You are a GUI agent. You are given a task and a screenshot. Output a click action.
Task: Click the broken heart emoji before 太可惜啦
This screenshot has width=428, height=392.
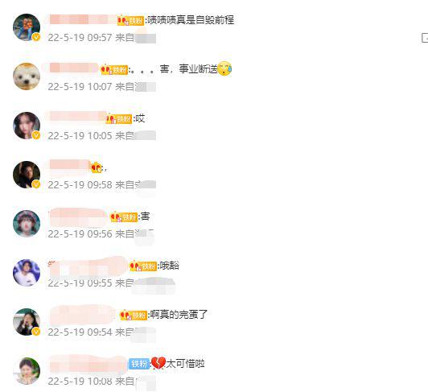coord(158,363)
